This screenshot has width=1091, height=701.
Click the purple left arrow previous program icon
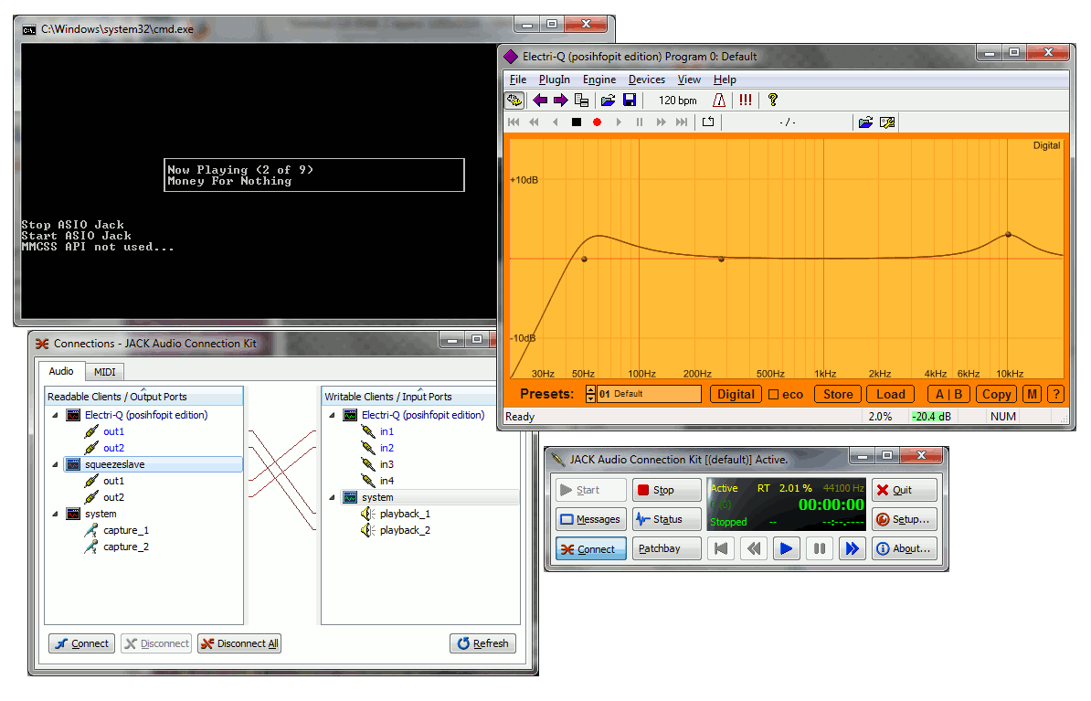(x=540, y=101)
